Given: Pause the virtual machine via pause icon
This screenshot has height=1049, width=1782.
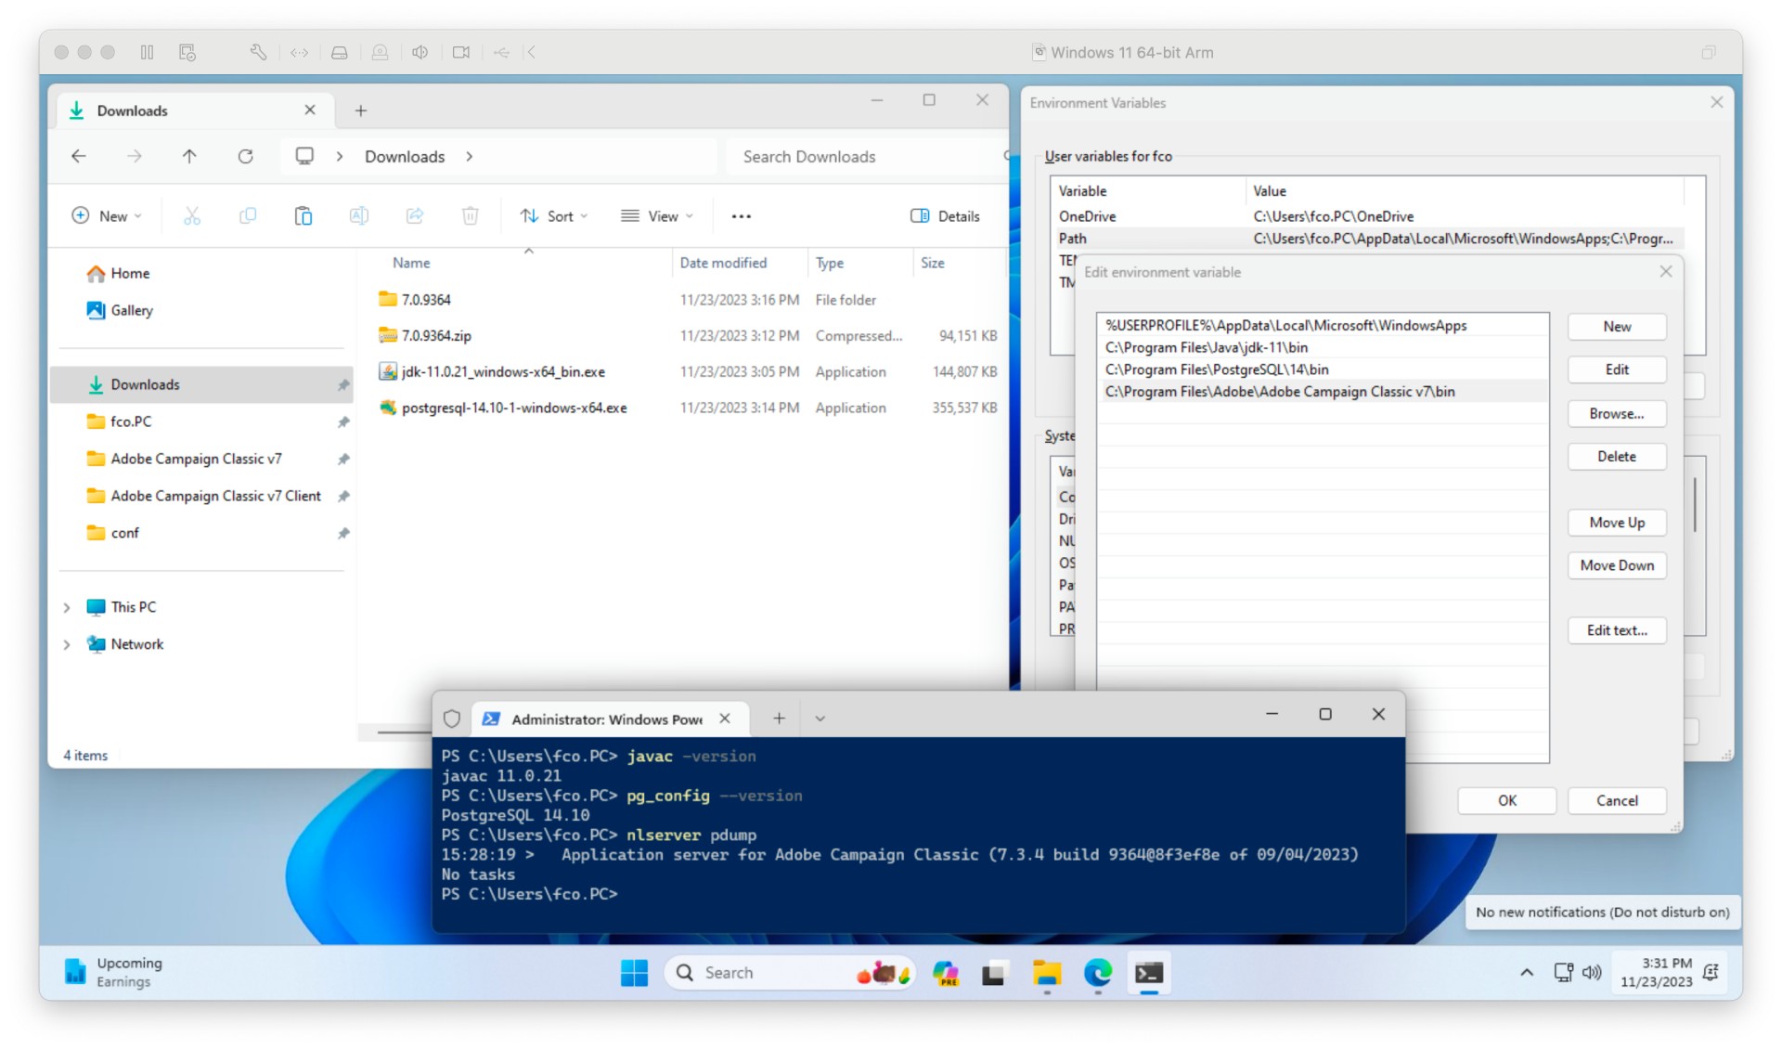Looking at the screenshot, I should coord(147,52).
